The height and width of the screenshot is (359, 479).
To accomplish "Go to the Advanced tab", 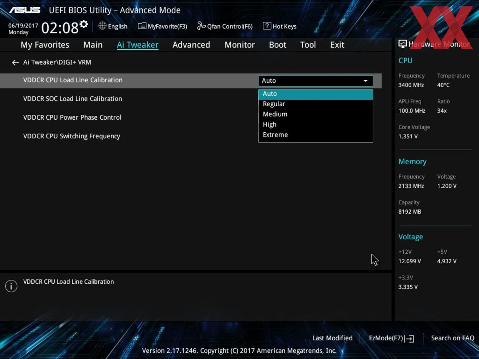I will click(x=191, y=45).
